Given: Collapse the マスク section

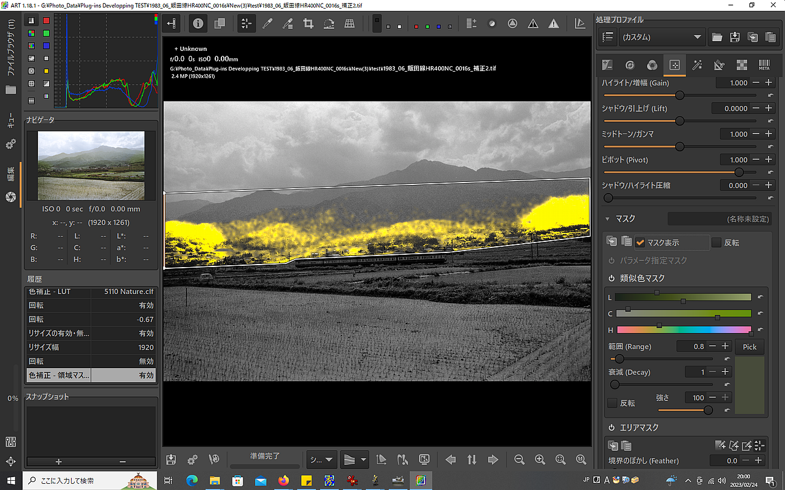Looking at the screenshot, I should coord(608,219).
